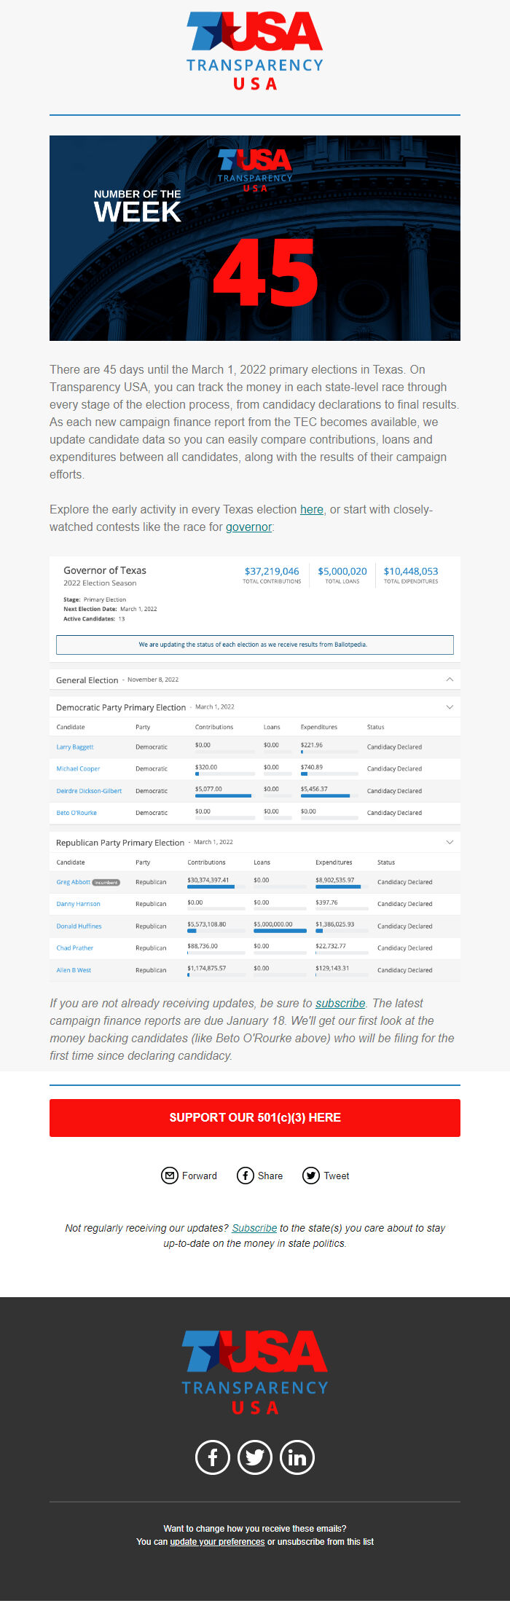Click the General Election section title
The width and height of the screenshot is (510, 1614).
tap(87, 680)
